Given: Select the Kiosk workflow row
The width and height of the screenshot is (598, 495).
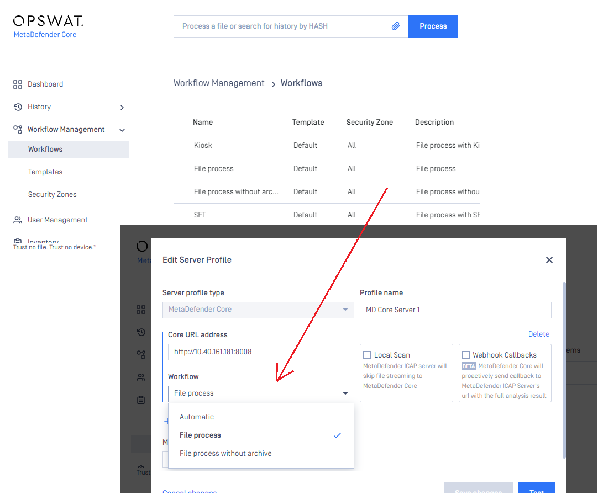Looking at the screenshot, I should [x=327, y=146].
